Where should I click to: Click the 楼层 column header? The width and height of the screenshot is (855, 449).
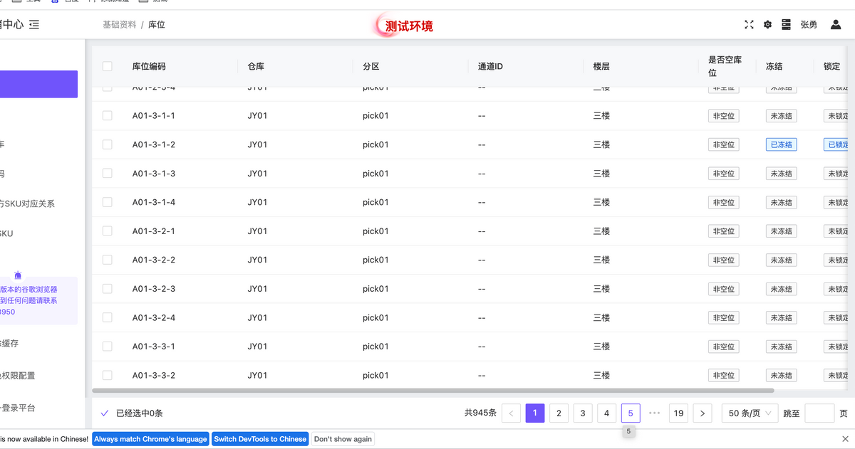[601, 66]
